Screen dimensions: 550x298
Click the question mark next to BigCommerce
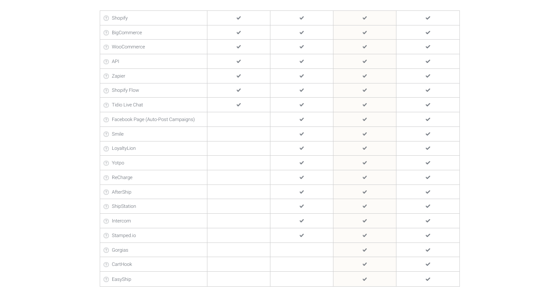click(106, 33)
